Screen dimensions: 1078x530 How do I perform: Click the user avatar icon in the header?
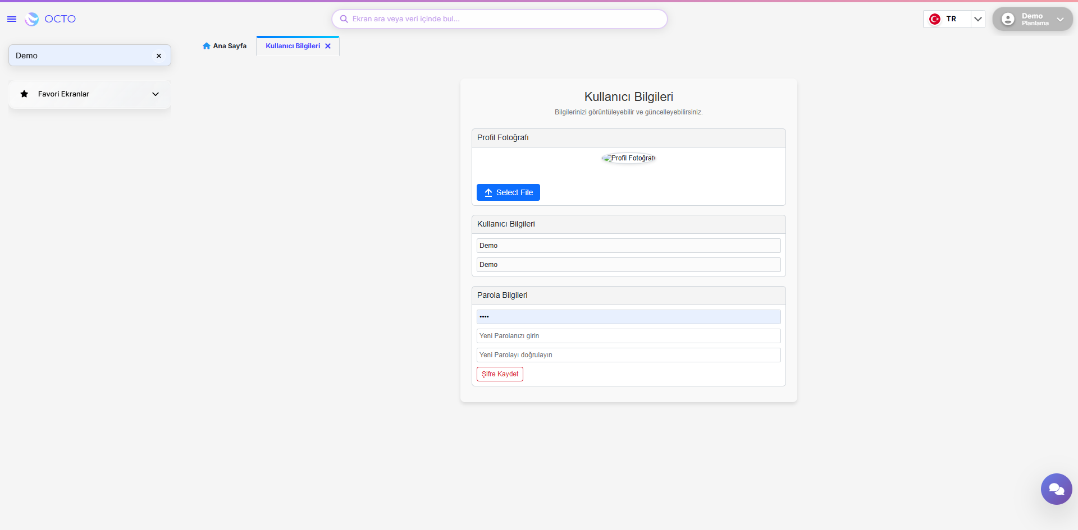1008,19
